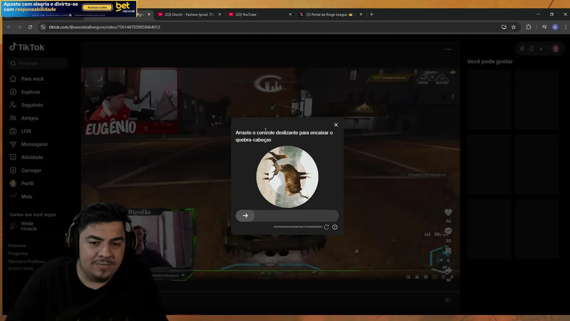Click the get-app phone icon in header
The height and width of the screenshot is (321, 570).
(532, 49)
